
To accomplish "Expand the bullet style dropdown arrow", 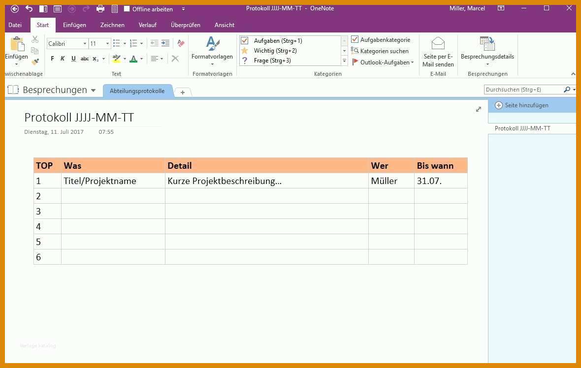I will click(125, 44).
